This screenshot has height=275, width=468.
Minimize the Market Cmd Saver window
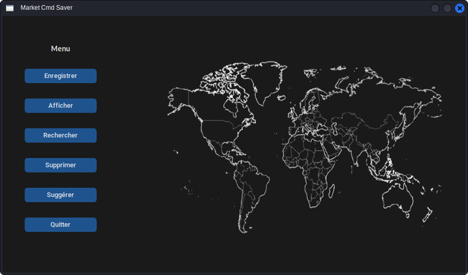click(x=435, y=8)
